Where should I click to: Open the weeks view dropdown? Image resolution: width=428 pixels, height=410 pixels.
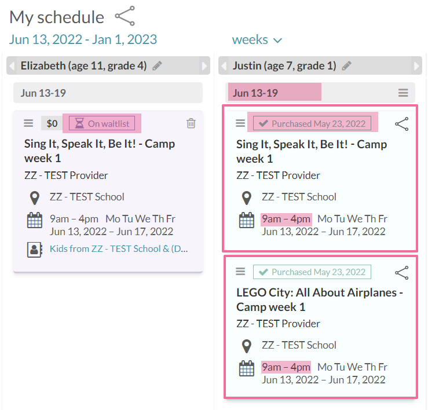pos(257,40)
